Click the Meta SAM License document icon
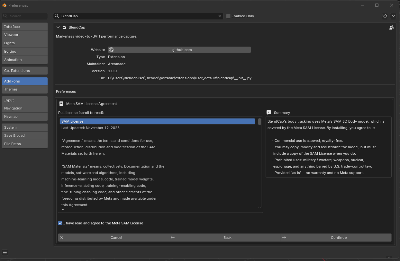This screenshot has height=261, width=400. (61, 104)
